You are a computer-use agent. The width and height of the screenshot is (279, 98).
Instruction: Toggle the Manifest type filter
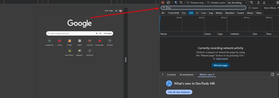(x=230, y=13)
